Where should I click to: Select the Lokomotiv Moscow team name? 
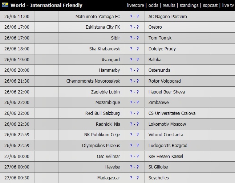(167, 124)
